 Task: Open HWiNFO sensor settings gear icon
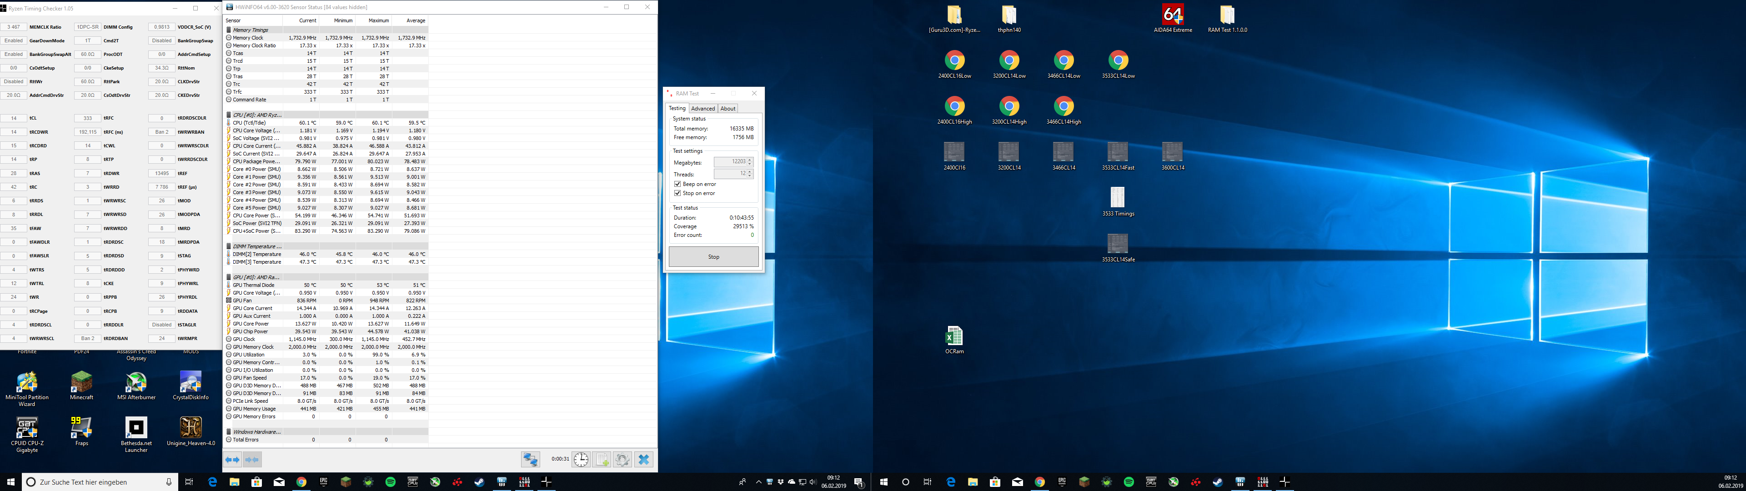[622, 460]
